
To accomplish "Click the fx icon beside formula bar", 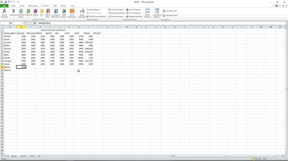I will pyautogui.click(x=35, y=23).
